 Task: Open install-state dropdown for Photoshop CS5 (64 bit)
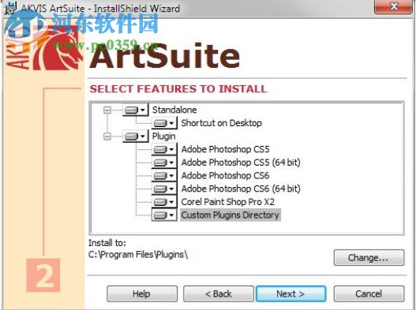[x=164, y=162]
